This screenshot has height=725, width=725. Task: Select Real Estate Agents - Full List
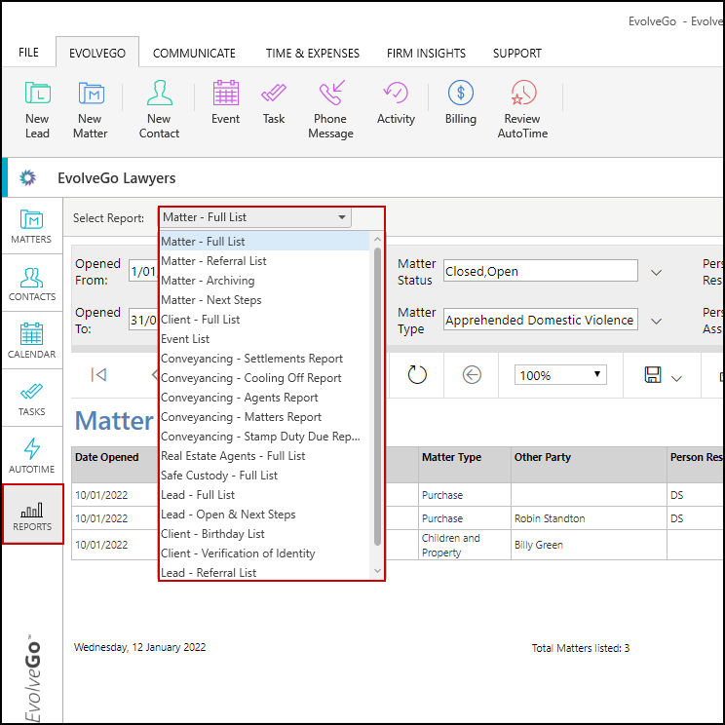coord(264,455)
